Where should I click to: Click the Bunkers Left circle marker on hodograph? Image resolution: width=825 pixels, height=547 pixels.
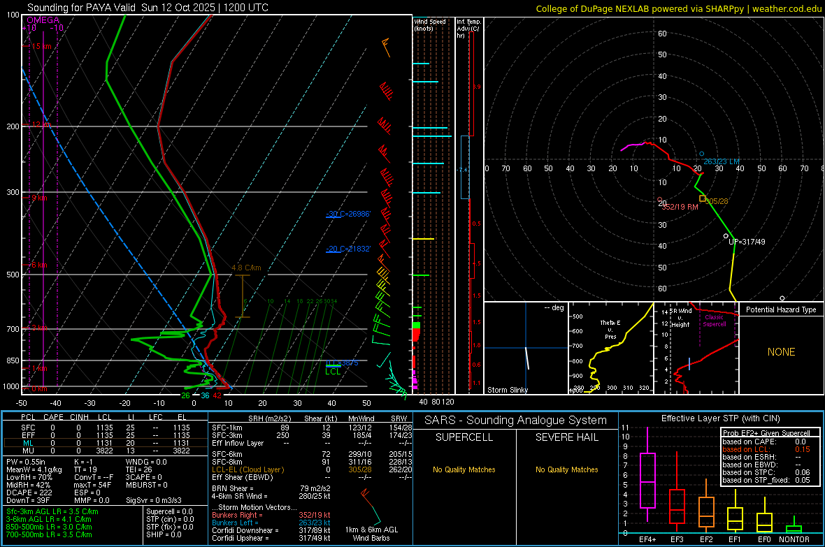[701, 154]
